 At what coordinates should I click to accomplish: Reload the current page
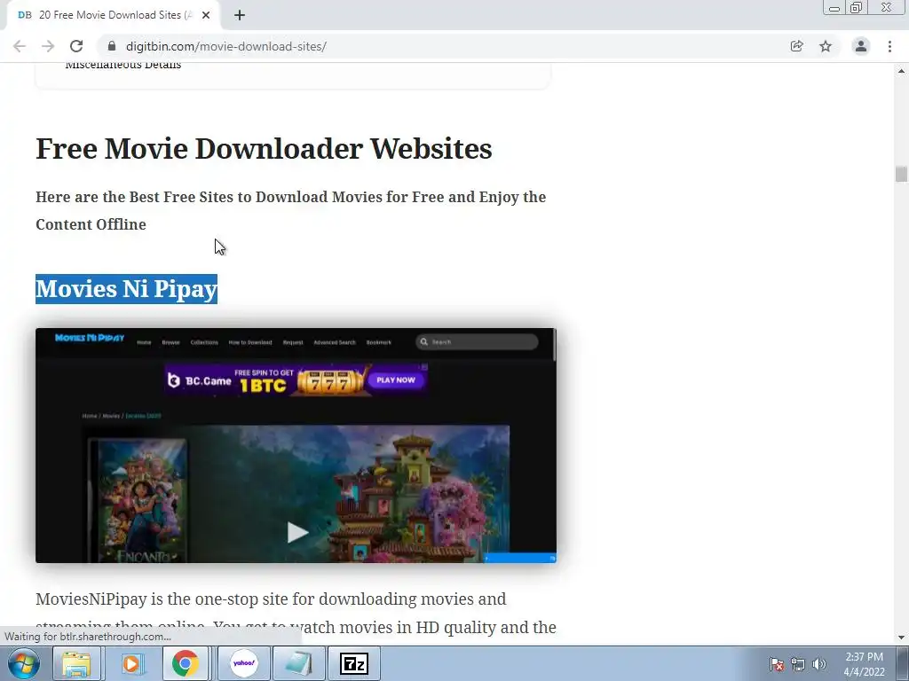pos(76,46)
